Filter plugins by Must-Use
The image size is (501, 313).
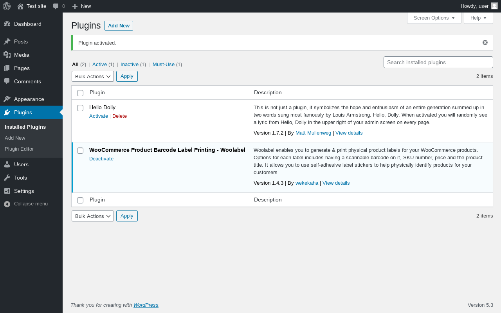point(164,64)
